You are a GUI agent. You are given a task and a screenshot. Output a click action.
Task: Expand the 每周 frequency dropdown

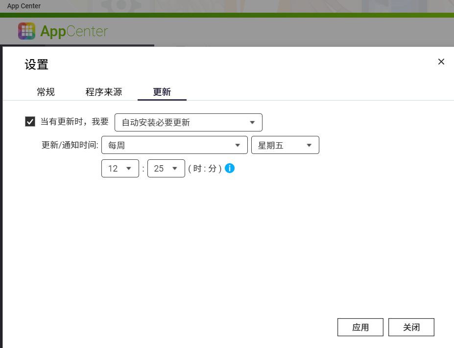[x=174, y=145]
